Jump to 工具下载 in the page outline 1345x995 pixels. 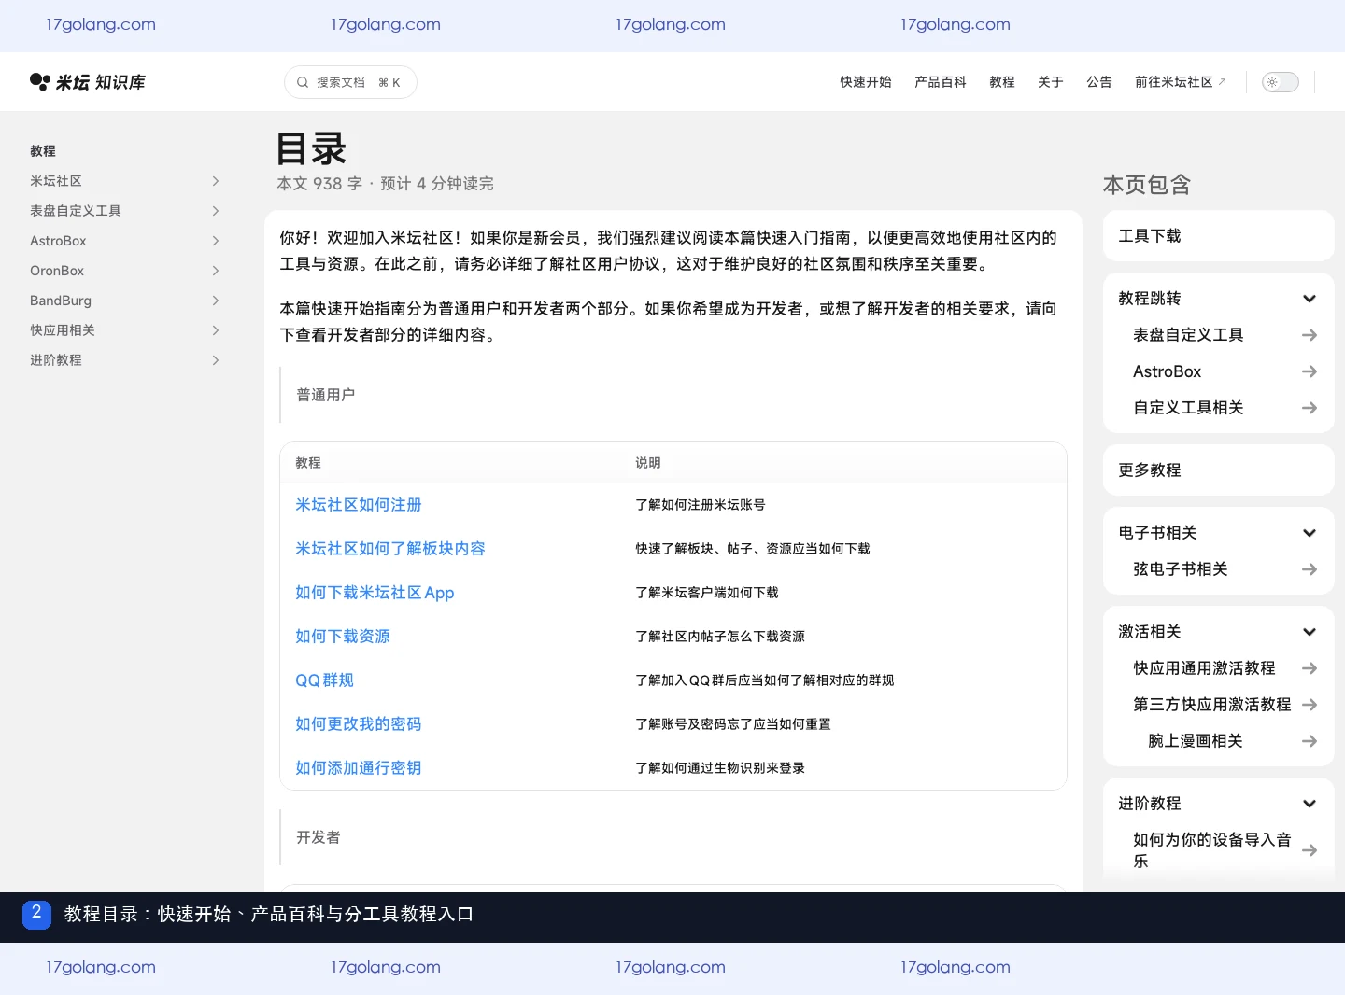pos(1150,236)
